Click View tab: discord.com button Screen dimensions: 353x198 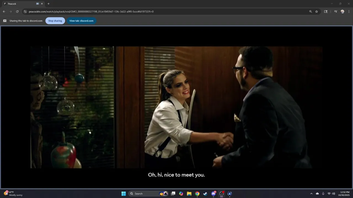point(81,21)
